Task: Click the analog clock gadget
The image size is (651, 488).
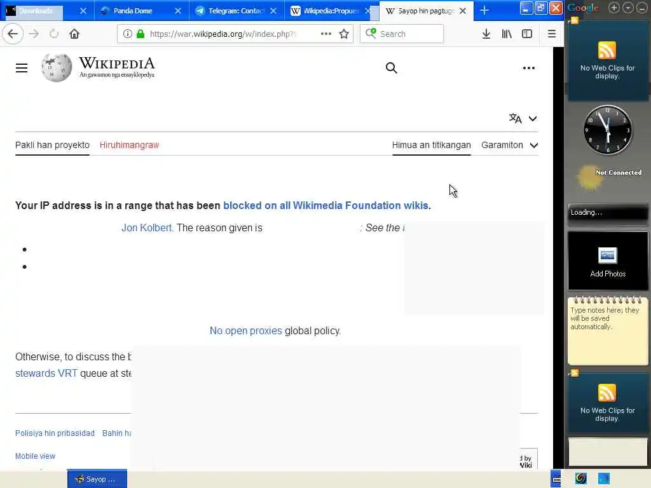Action: click(x=607, y=130)
